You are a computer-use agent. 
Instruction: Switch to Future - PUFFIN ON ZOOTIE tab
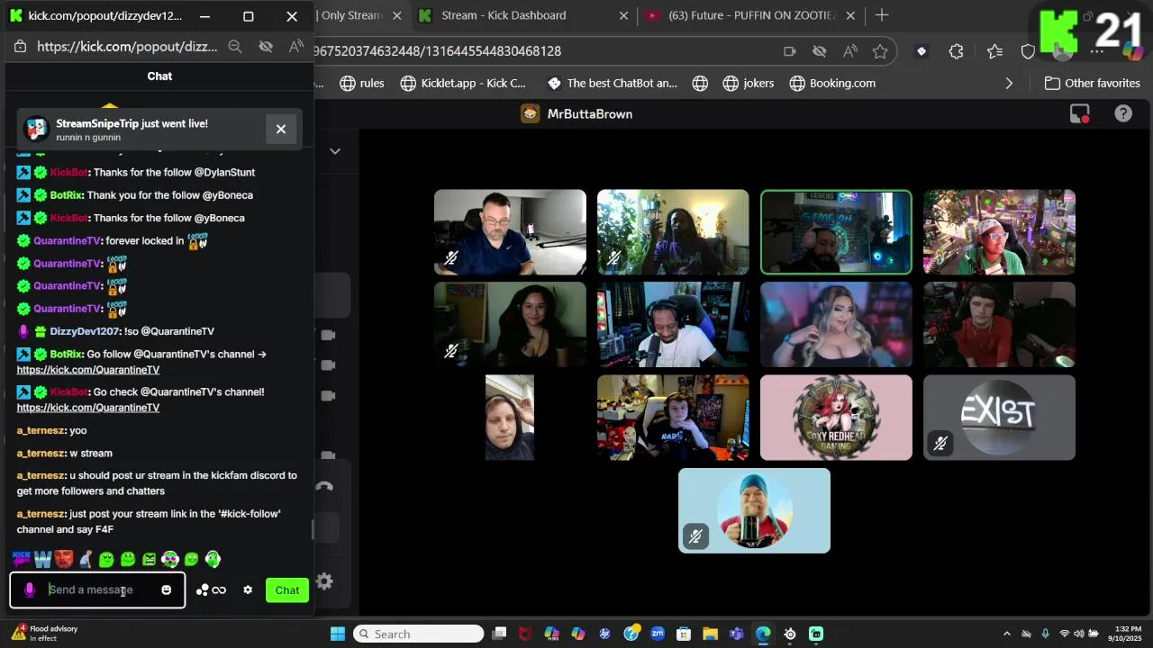pyautogui.click(x=752, y=15)
